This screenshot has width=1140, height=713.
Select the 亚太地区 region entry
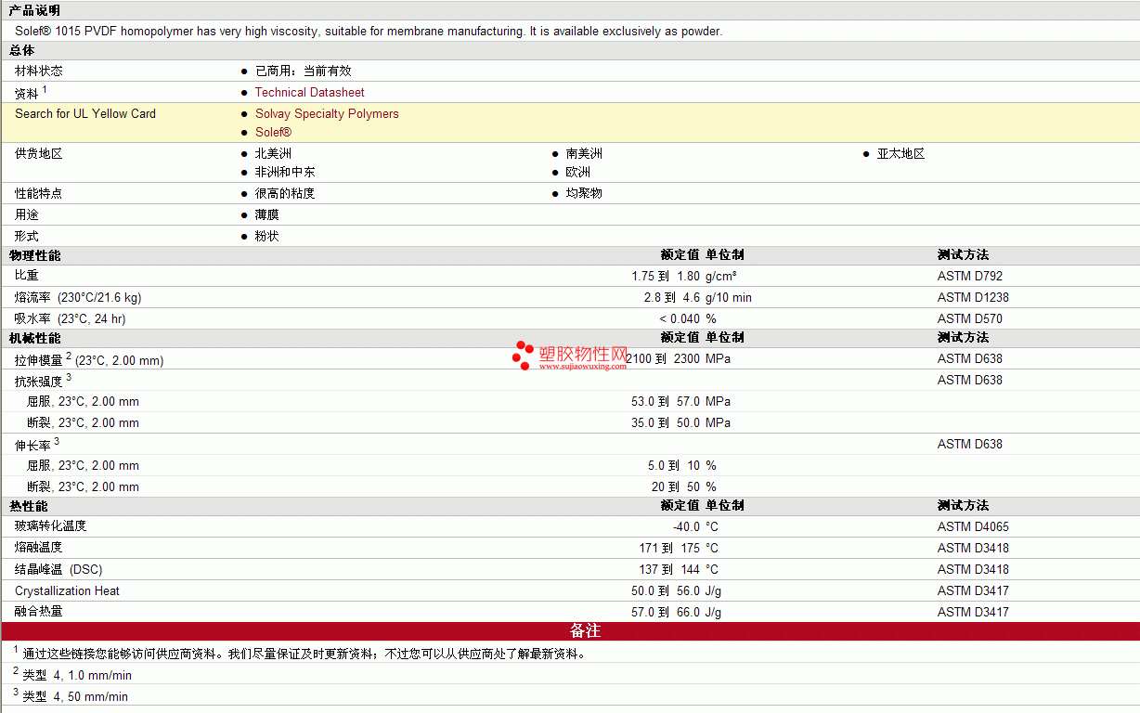coord(900,154)
